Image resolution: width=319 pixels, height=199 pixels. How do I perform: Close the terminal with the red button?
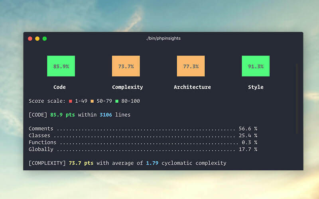[x=30, y=39]
